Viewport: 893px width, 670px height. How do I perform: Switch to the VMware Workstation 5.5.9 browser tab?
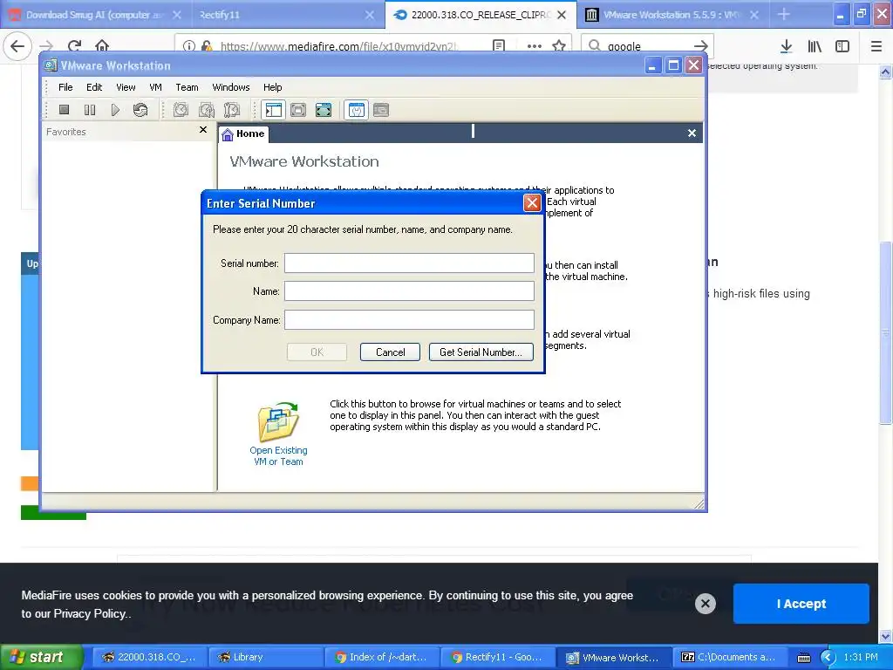point(672,15)
